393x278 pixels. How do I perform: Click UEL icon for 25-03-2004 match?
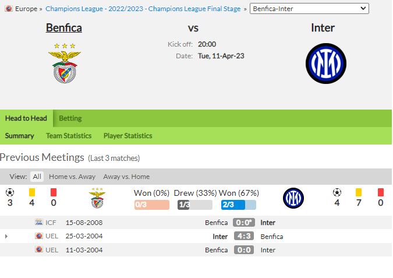point(39,236)
